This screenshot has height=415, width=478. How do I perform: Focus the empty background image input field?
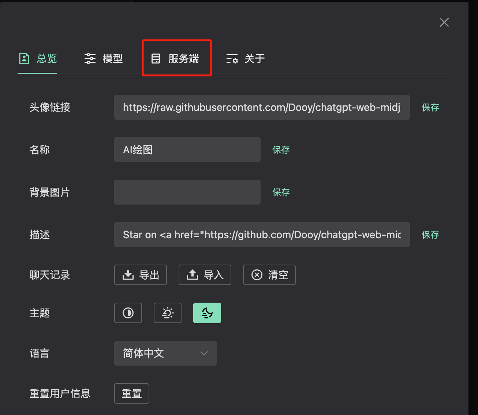point(187,192)
